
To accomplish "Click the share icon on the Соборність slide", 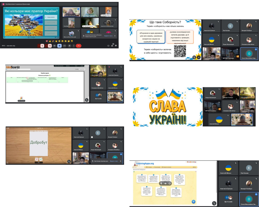I will 199,57.
